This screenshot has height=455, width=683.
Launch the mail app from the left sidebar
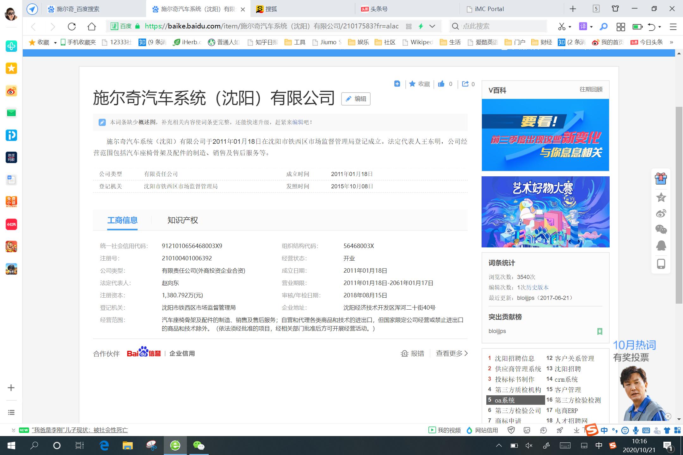coord(11,113)
